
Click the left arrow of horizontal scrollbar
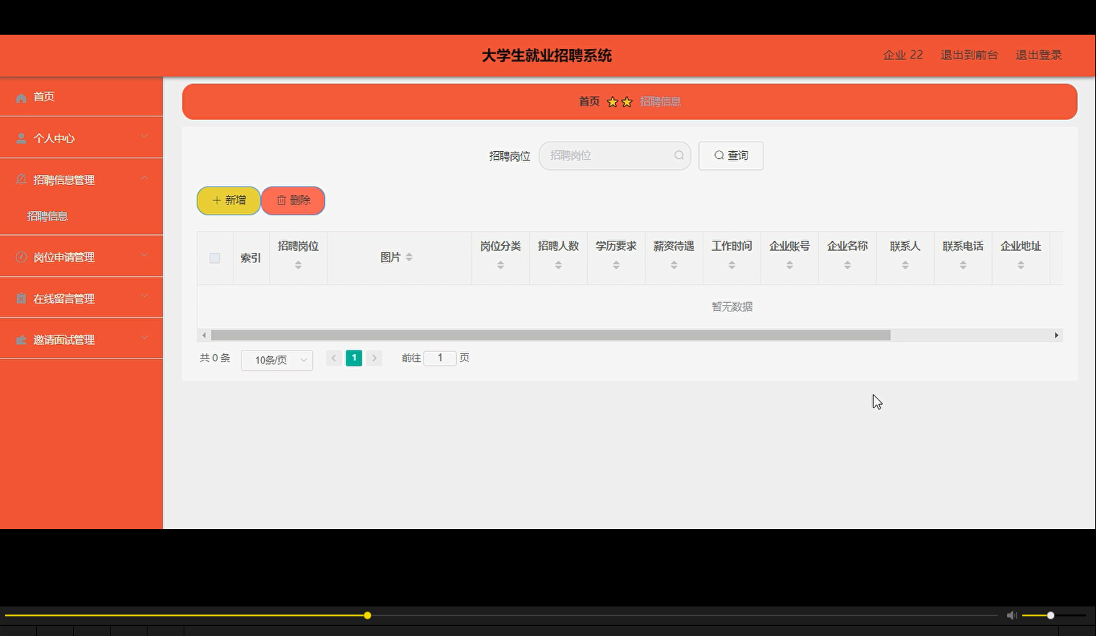204,335
